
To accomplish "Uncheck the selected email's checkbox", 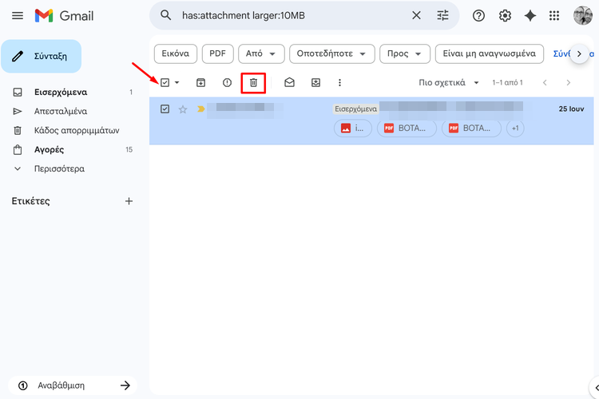I will click(165, 109).
